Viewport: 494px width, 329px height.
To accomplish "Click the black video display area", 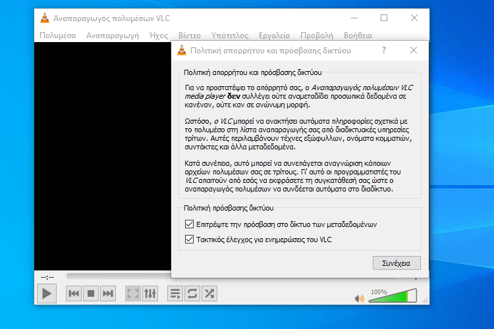I will 103,156.
